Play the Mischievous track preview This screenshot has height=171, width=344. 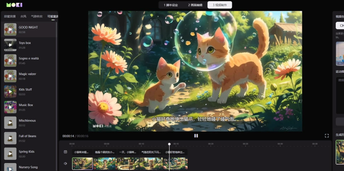pos(10,123)
